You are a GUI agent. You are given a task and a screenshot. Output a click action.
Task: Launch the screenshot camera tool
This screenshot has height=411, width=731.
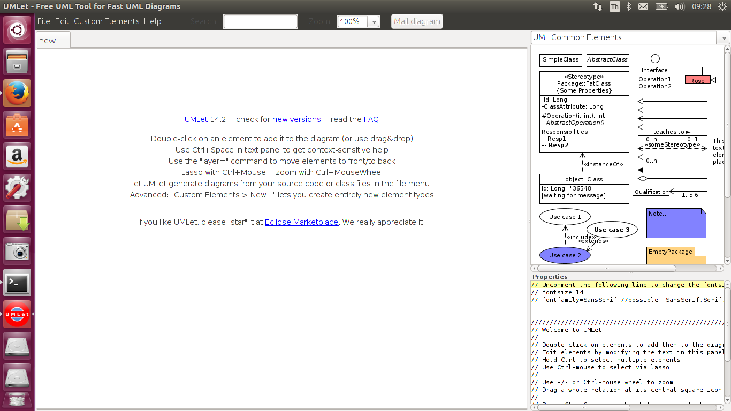tap(17, 251)
